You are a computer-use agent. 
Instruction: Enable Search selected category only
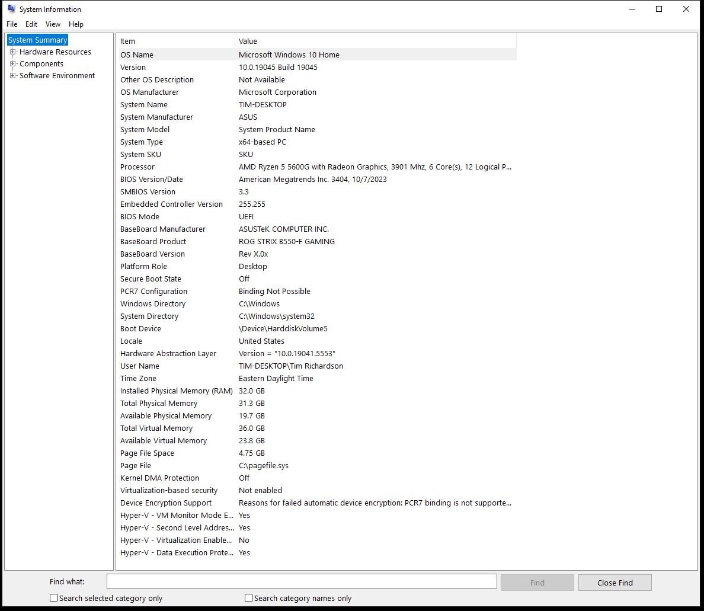click(53, 598)
